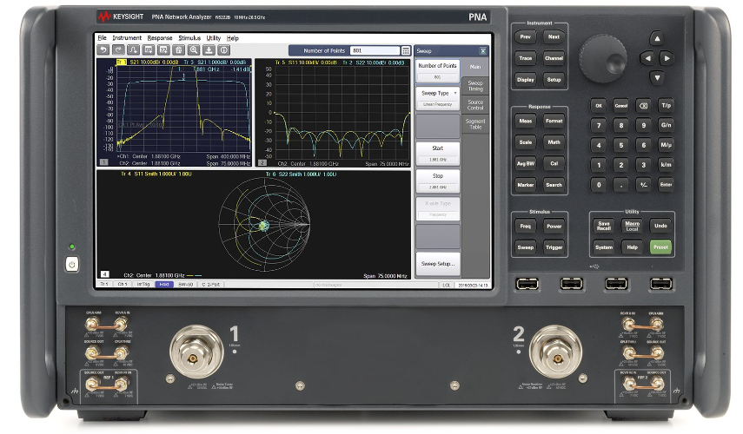Click the Avg BW hardware key

[x=526, y=163]
